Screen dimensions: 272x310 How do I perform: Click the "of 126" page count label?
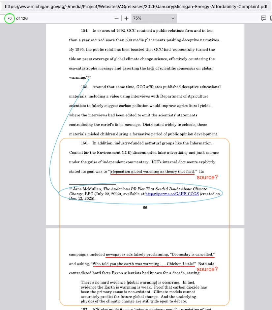pyautogui.click(x=22, y=19)
